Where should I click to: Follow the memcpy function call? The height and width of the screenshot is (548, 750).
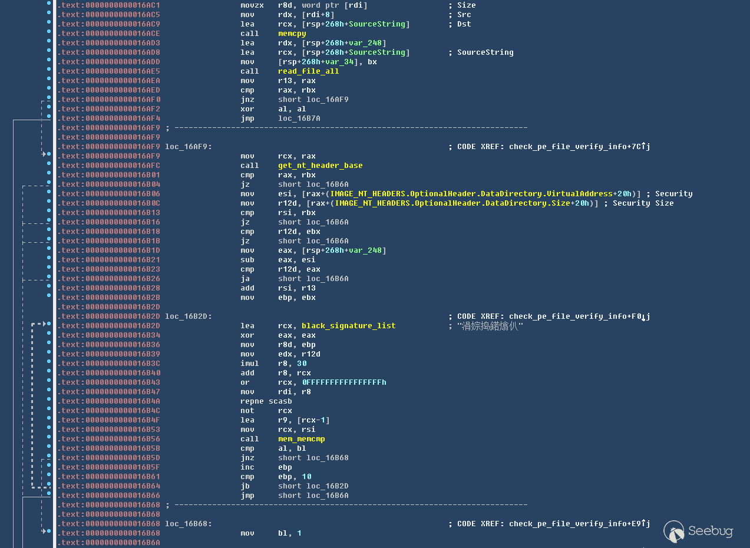click(292, 34)
